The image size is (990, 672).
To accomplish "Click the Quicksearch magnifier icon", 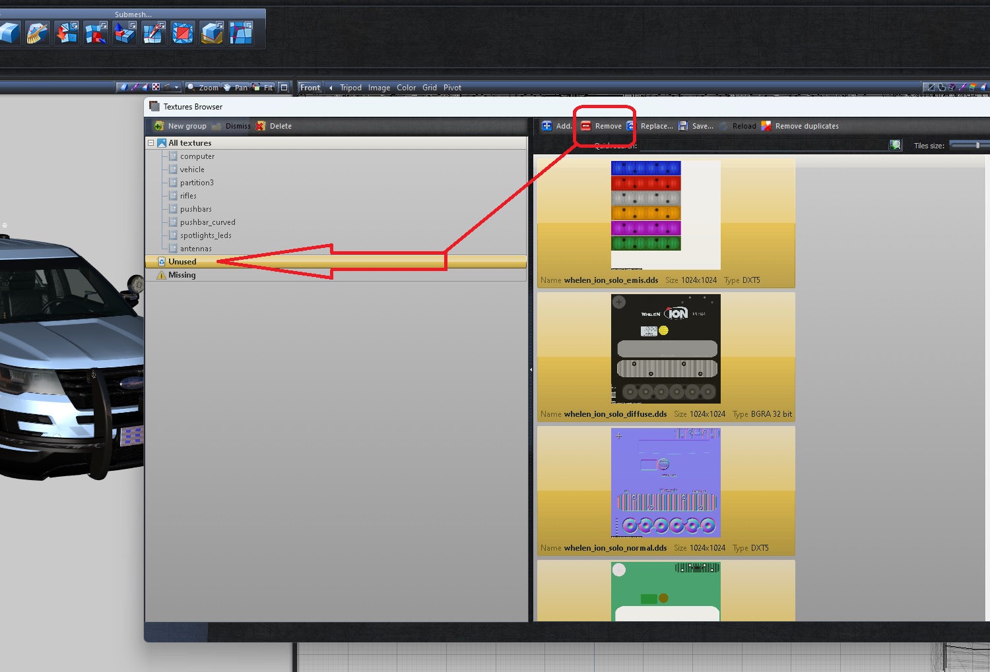I will coord(895,145).
